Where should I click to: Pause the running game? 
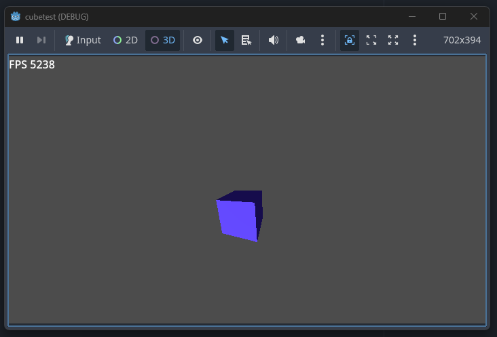coord(20,40)
